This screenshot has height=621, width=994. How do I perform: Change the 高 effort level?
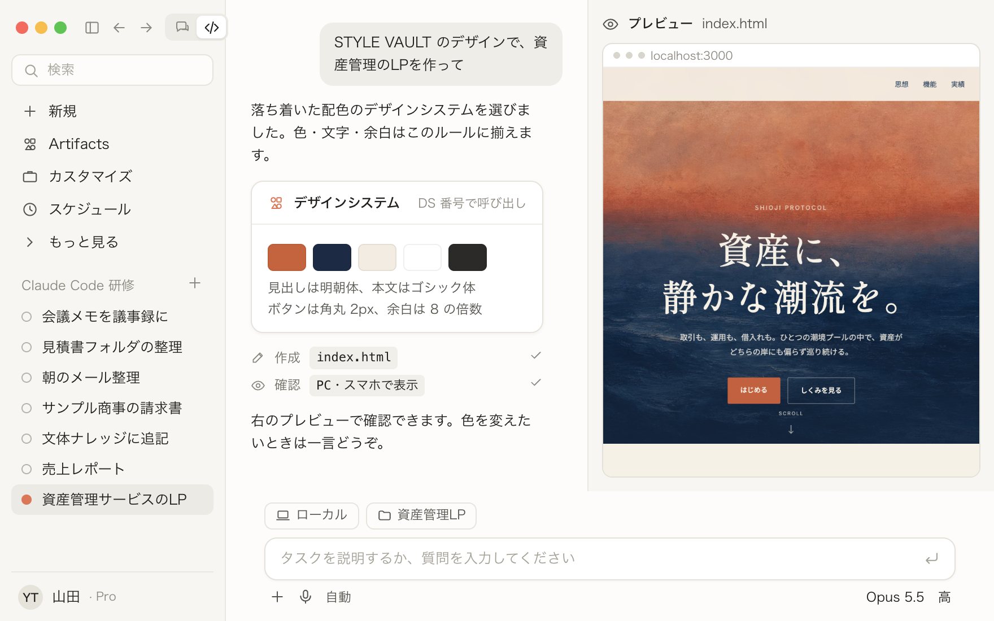coord(944,597)
